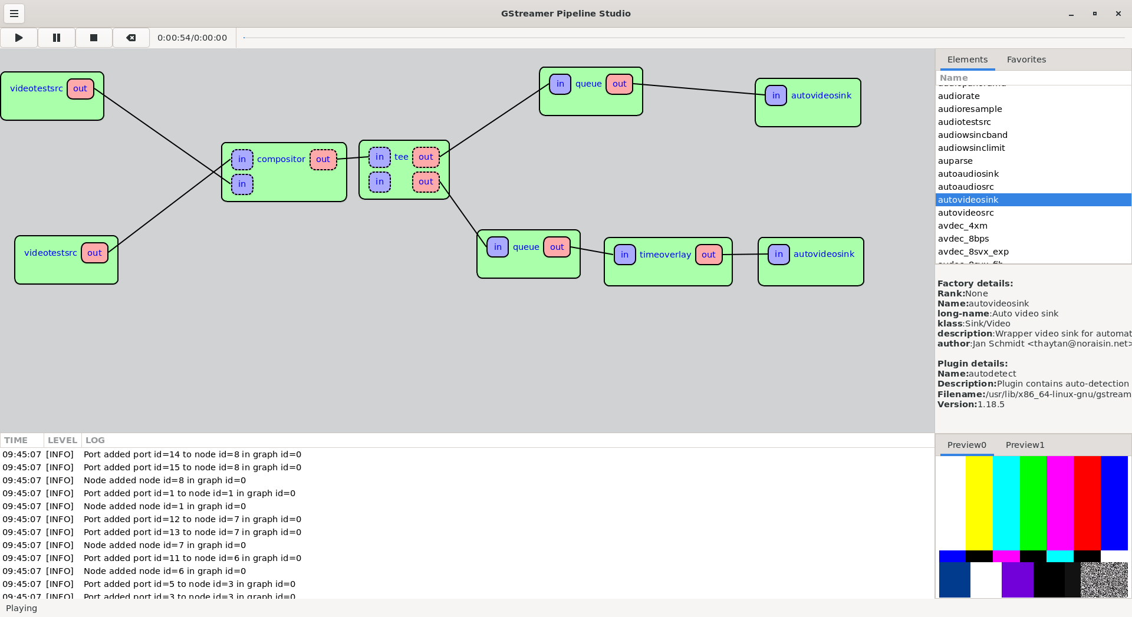Screen dimensions: 1132x617
Task: Click 'Port added port id=14' log entry
Action: (467, 454)
